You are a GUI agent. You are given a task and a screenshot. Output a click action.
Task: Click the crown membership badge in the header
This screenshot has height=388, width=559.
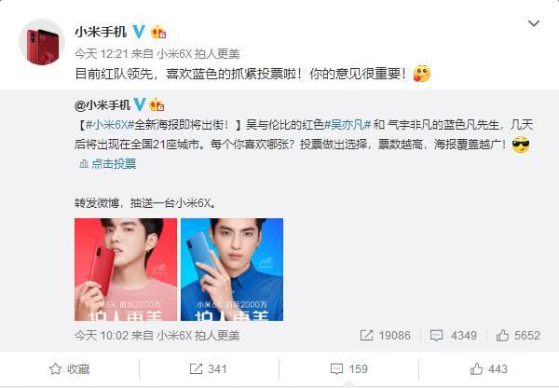click(158, 32)
